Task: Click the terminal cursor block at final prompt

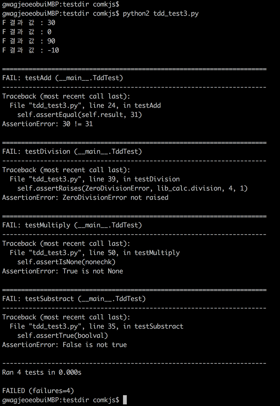Action: (x=125, y=400)
